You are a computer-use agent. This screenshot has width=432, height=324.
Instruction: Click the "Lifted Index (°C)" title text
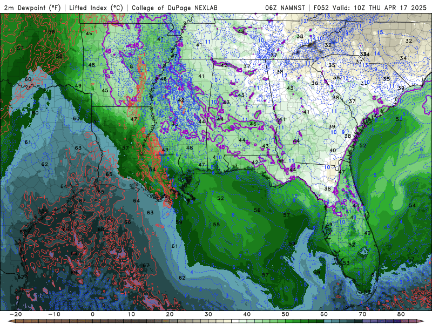click(96, 8)
